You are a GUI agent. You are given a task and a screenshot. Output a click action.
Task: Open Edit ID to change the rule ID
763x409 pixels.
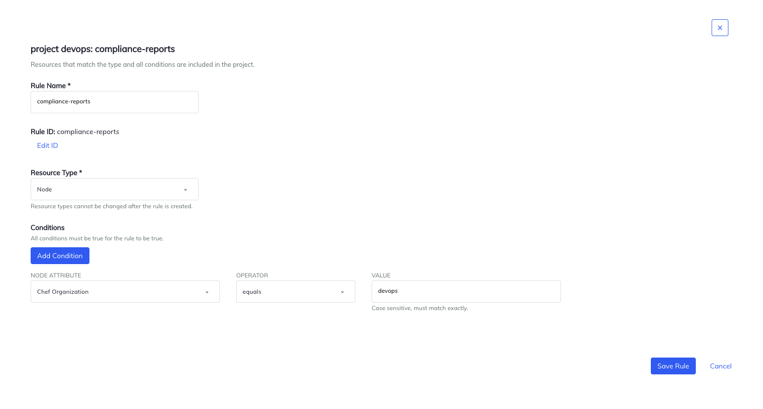coord(47,145)
